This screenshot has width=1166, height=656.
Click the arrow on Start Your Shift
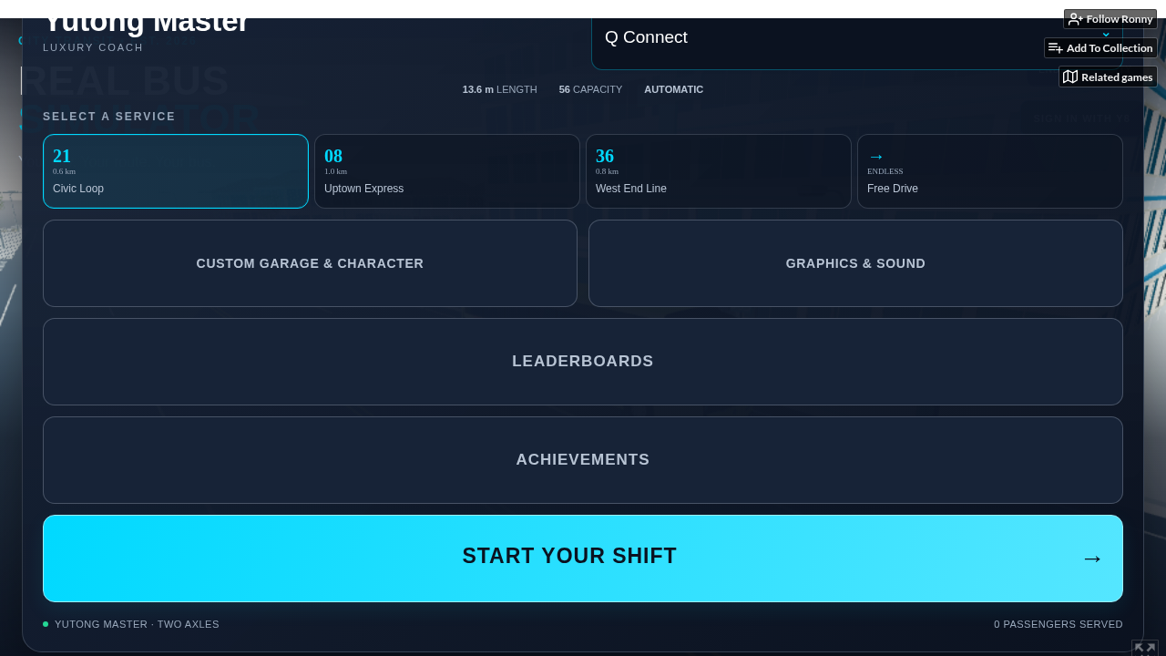click(x=1092, y=559)
